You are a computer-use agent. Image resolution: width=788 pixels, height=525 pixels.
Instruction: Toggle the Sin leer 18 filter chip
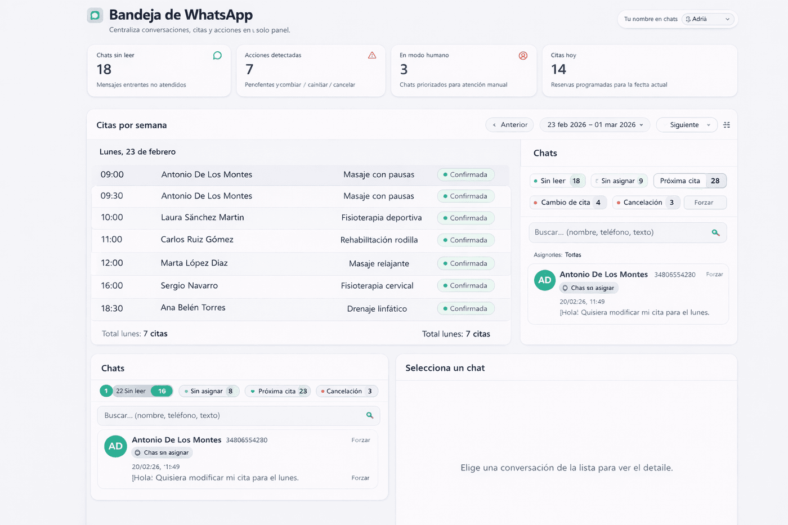tap(557, 181)
